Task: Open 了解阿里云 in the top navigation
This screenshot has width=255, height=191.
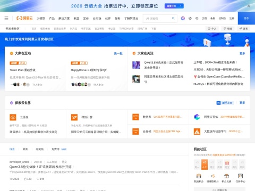Action: pyautogui.click(x=131, y=18)
